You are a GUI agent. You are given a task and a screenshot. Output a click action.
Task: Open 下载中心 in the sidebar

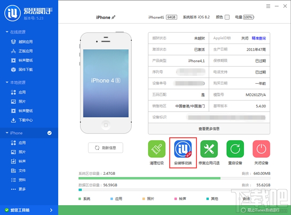(x=22, y=120)
